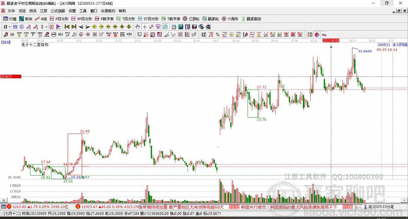This screenshot has width=408, height=219.
Task: Click the pink flag icon
Action: 59,27
